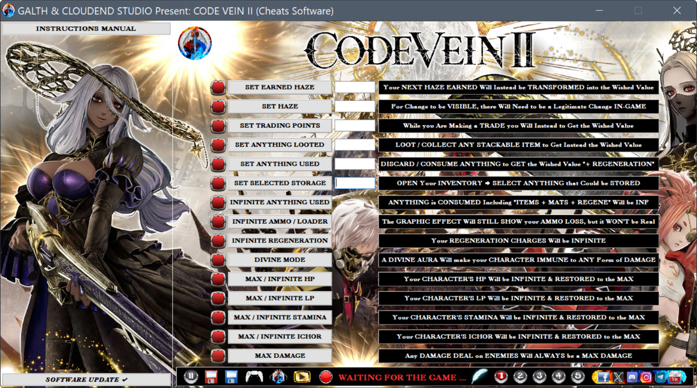Click the red floppy disk save icon
The height and width of the screenshot is (388, 697).
tap(211, 376)
